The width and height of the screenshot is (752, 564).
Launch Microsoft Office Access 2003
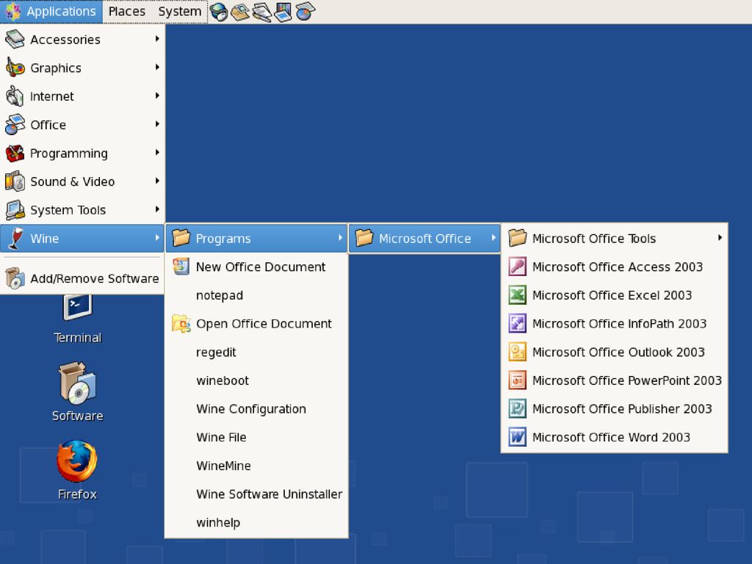(x=614, y=267)
